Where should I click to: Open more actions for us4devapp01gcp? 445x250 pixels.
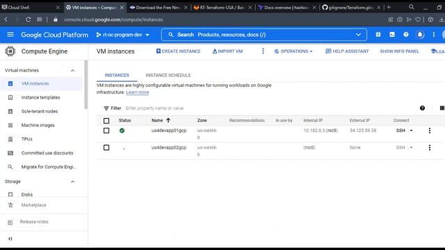(430, 131)
